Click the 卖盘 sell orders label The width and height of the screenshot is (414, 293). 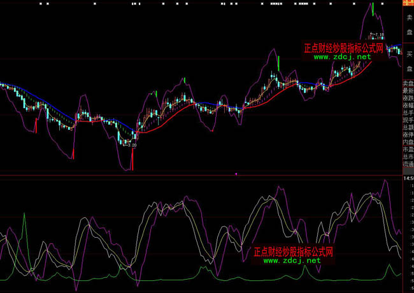pyautogui.click(x=408, y=24)
